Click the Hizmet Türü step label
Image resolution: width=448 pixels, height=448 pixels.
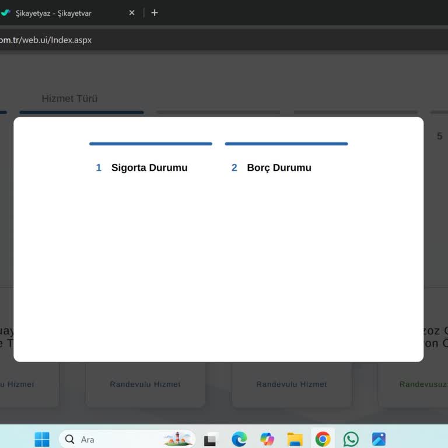coord(69,99)
